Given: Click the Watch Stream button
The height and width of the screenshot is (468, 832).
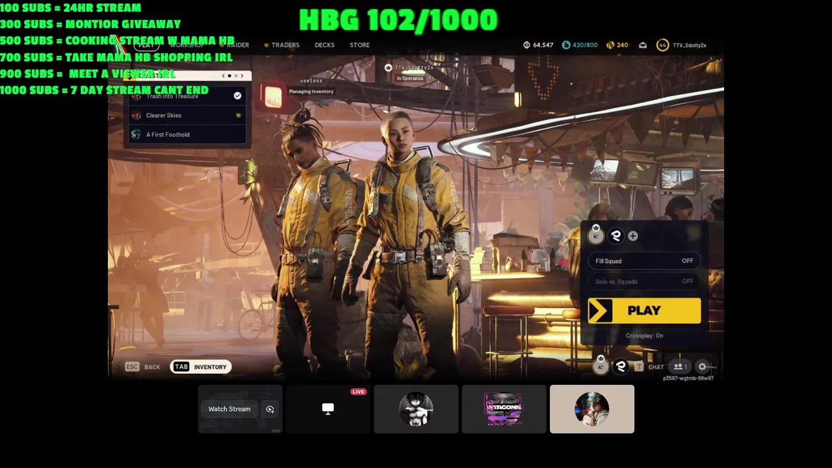Looking at the screenshot, I should [x=229, y=409].
